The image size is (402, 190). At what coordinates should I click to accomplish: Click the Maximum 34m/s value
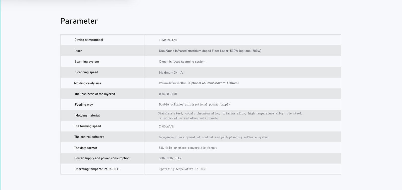[x=171, y=73]
